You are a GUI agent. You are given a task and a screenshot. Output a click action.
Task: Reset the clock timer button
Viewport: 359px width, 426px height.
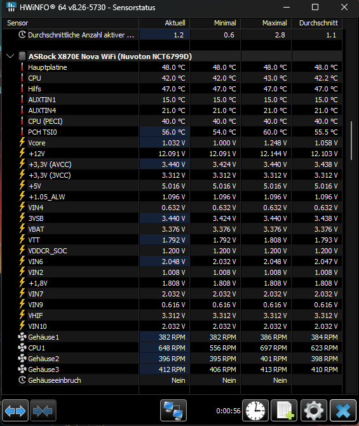255,410
